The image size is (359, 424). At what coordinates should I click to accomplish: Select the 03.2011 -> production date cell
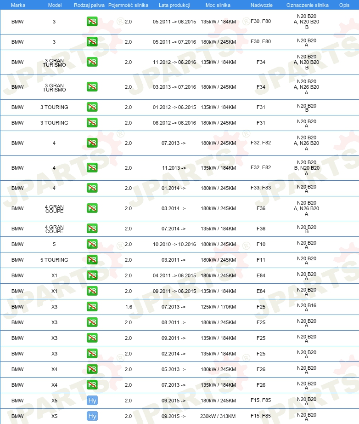[174, 260]
